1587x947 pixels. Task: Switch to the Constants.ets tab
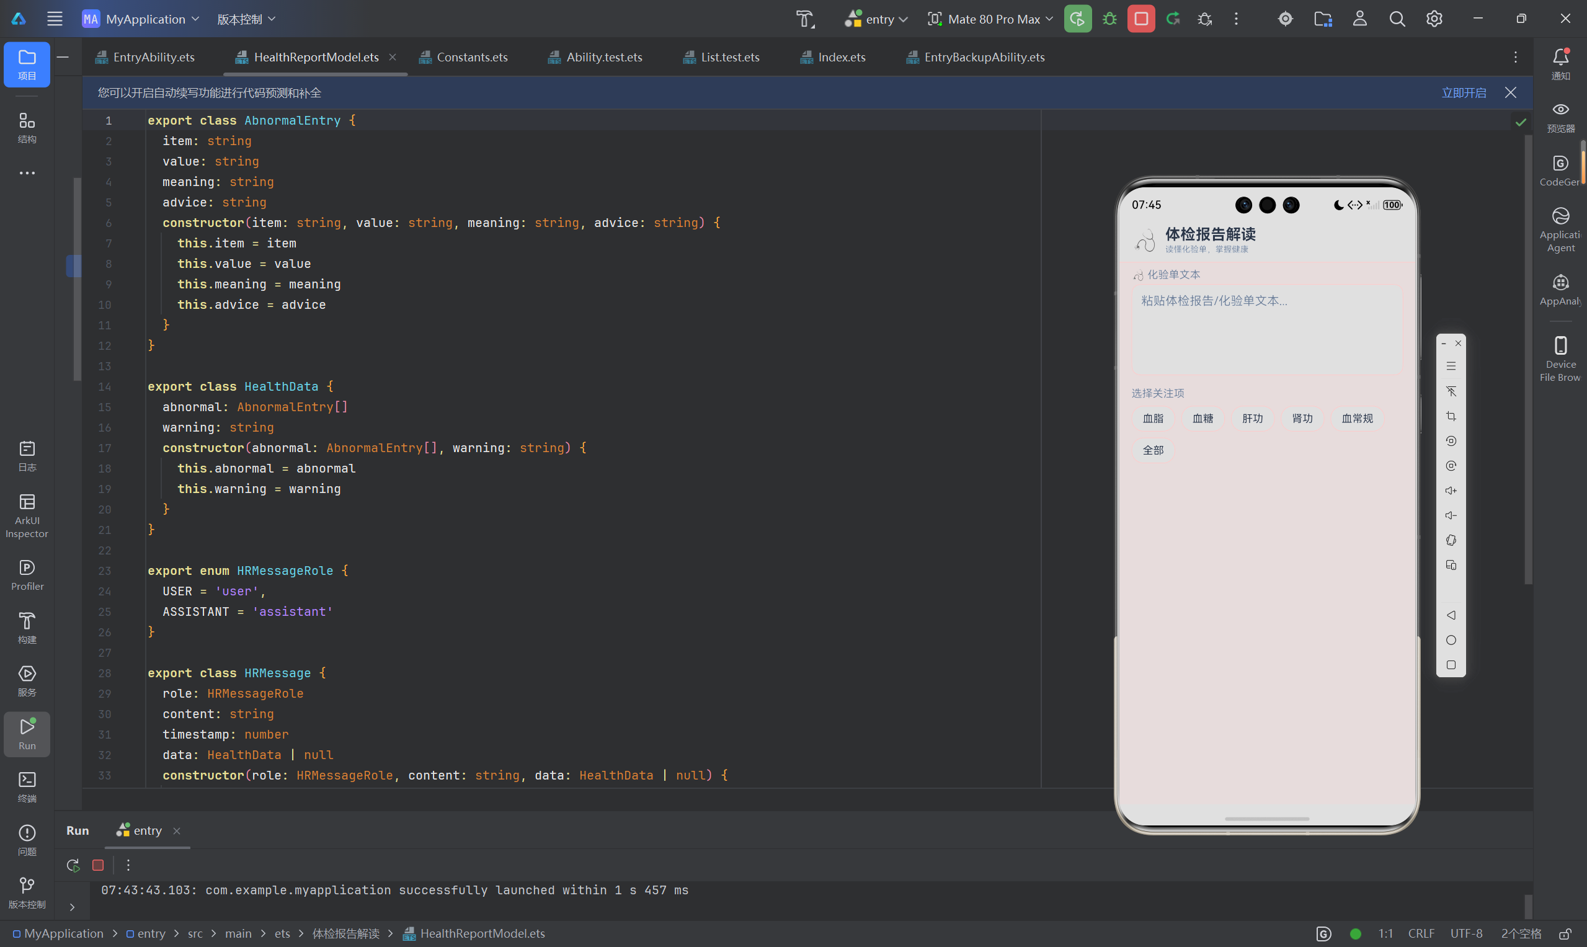(x=463, y=58)
